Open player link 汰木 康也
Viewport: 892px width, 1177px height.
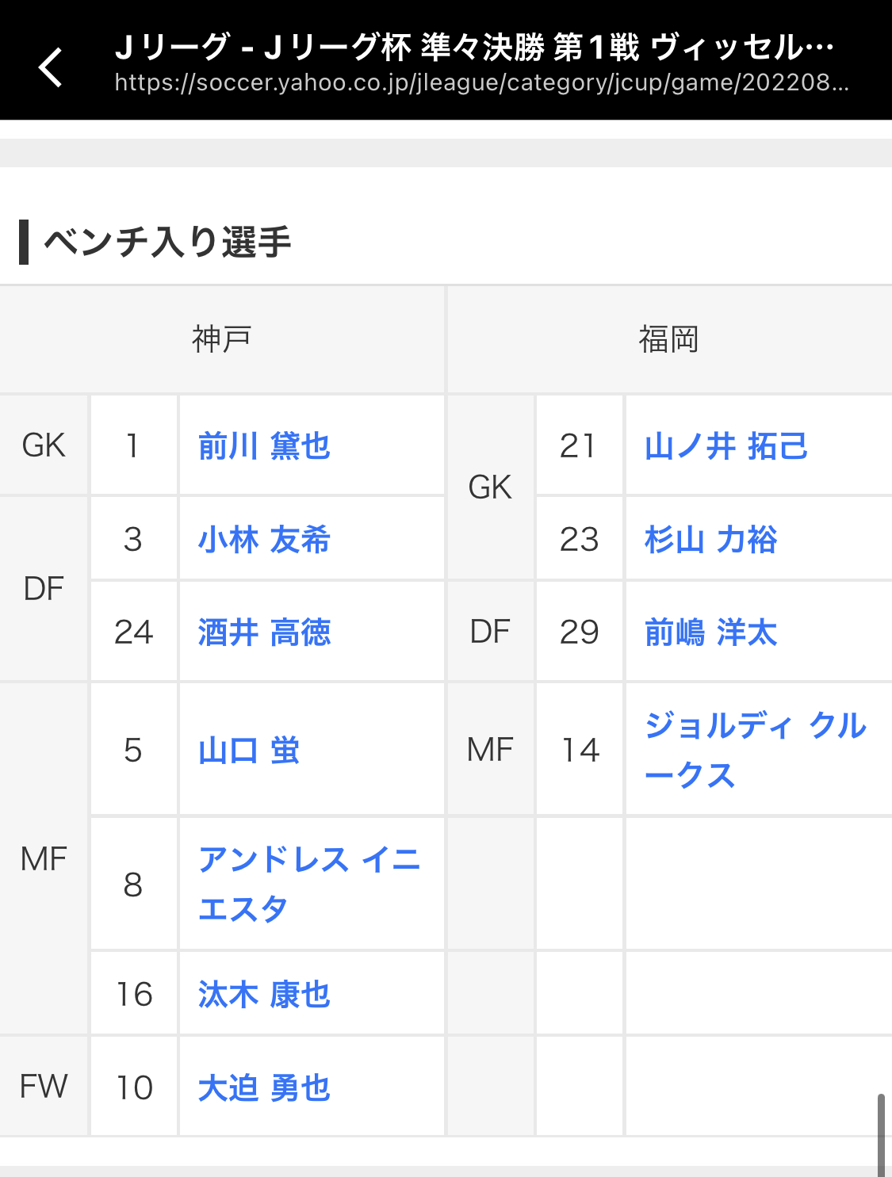pyautogui.click(x=264, y=995)
